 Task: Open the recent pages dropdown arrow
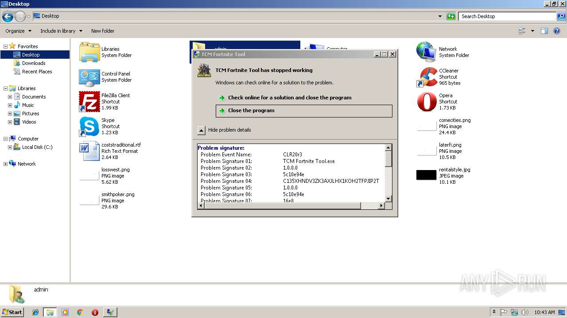coord(28,17)
